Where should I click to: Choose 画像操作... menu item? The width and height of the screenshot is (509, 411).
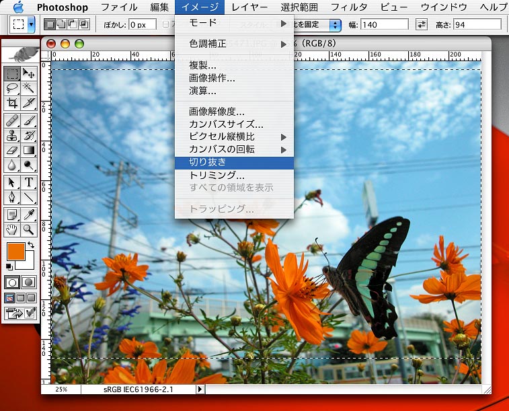235,78
